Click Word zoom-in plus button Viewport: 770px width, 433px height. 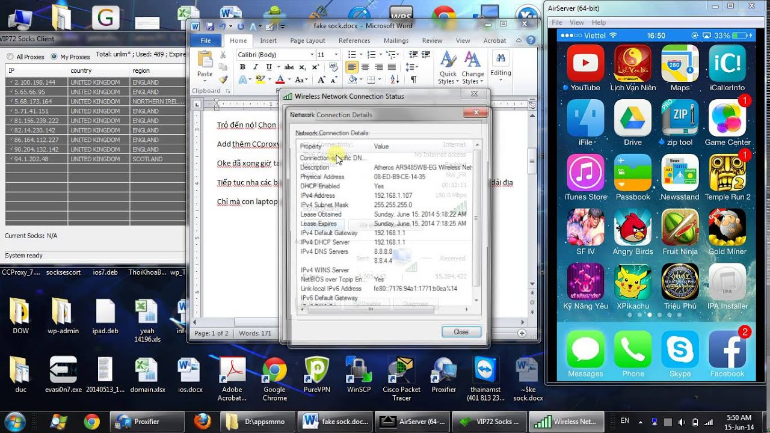point(522,333)
